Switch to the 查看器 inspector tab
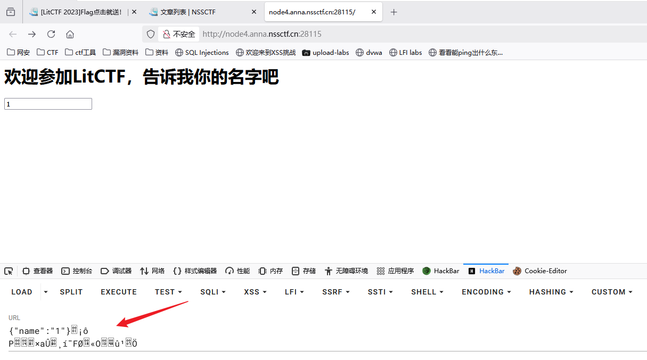This screenshot has width=647, height=360. (38, 271)
